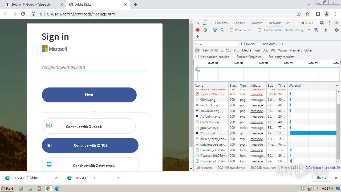Open message.html download options arrow

tap(119, 178)
